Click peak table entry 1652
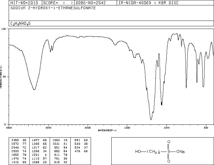The height and width of the screenshot is (165, 214). point(15,155)
